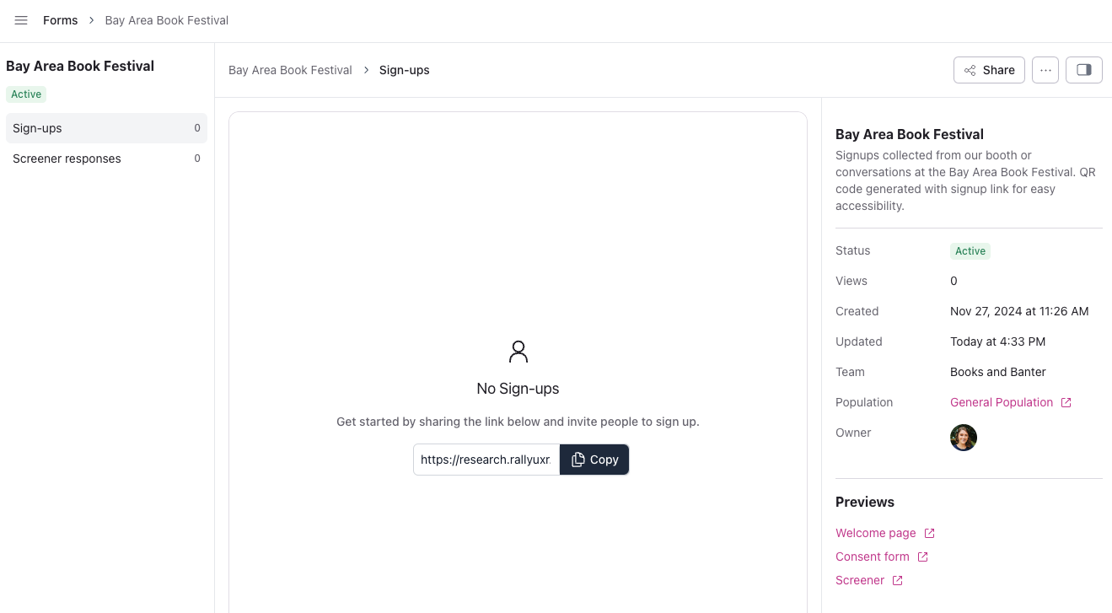This screenshot has width=1112, height=613.
Task: Copy the sign-up link
Action: pyautogui.click(x=594, y=460)
